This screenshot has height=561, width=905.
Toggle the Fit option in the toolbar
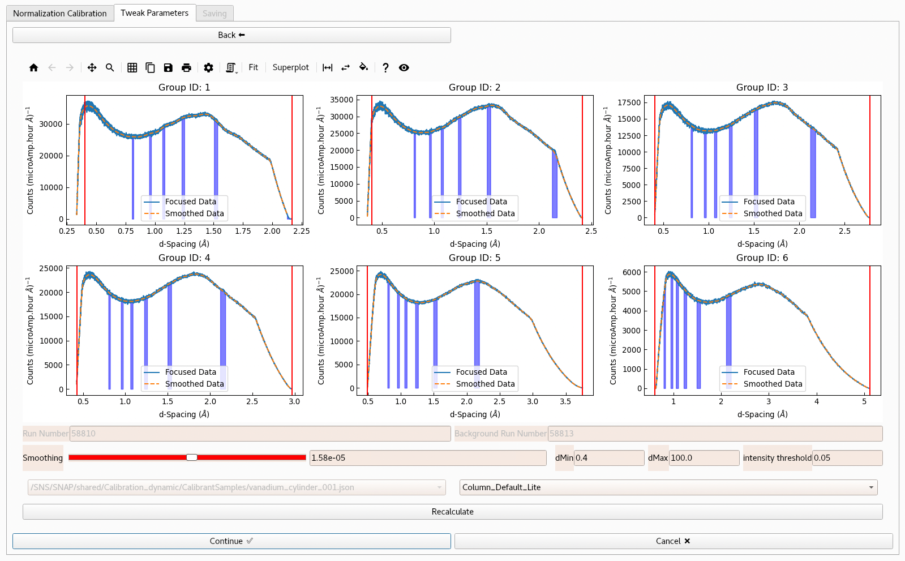253,67
